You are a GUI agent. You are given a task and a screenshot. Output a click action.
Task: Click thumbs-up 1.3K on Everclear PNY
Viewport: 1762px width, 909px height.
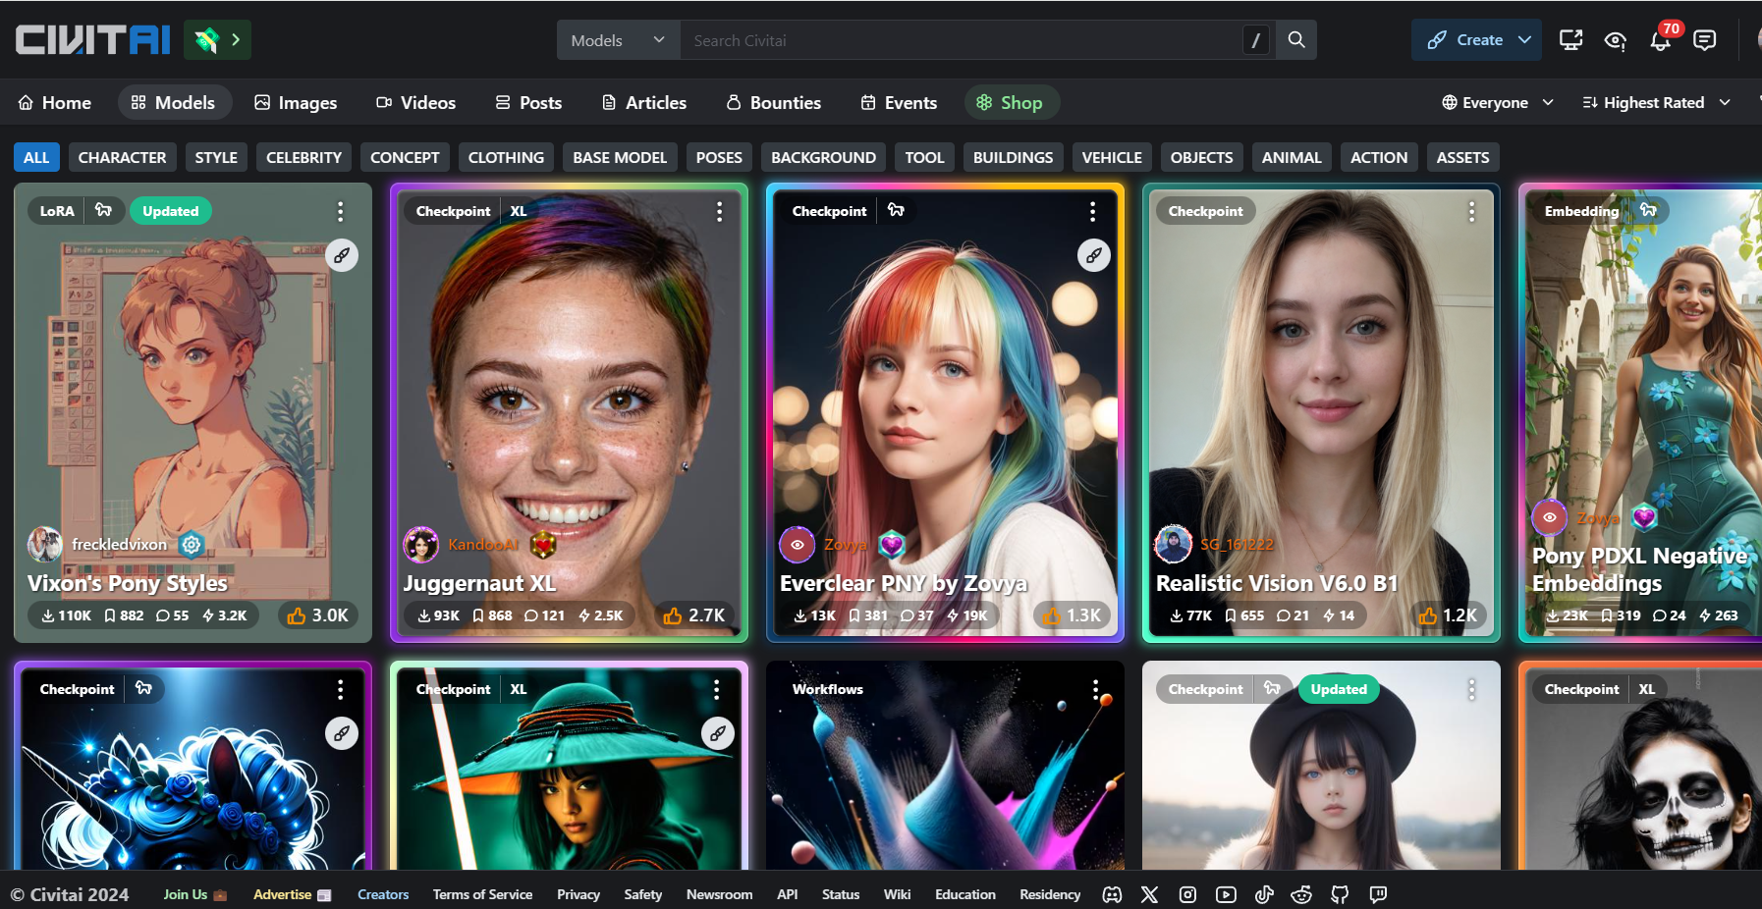(1072, 615)
